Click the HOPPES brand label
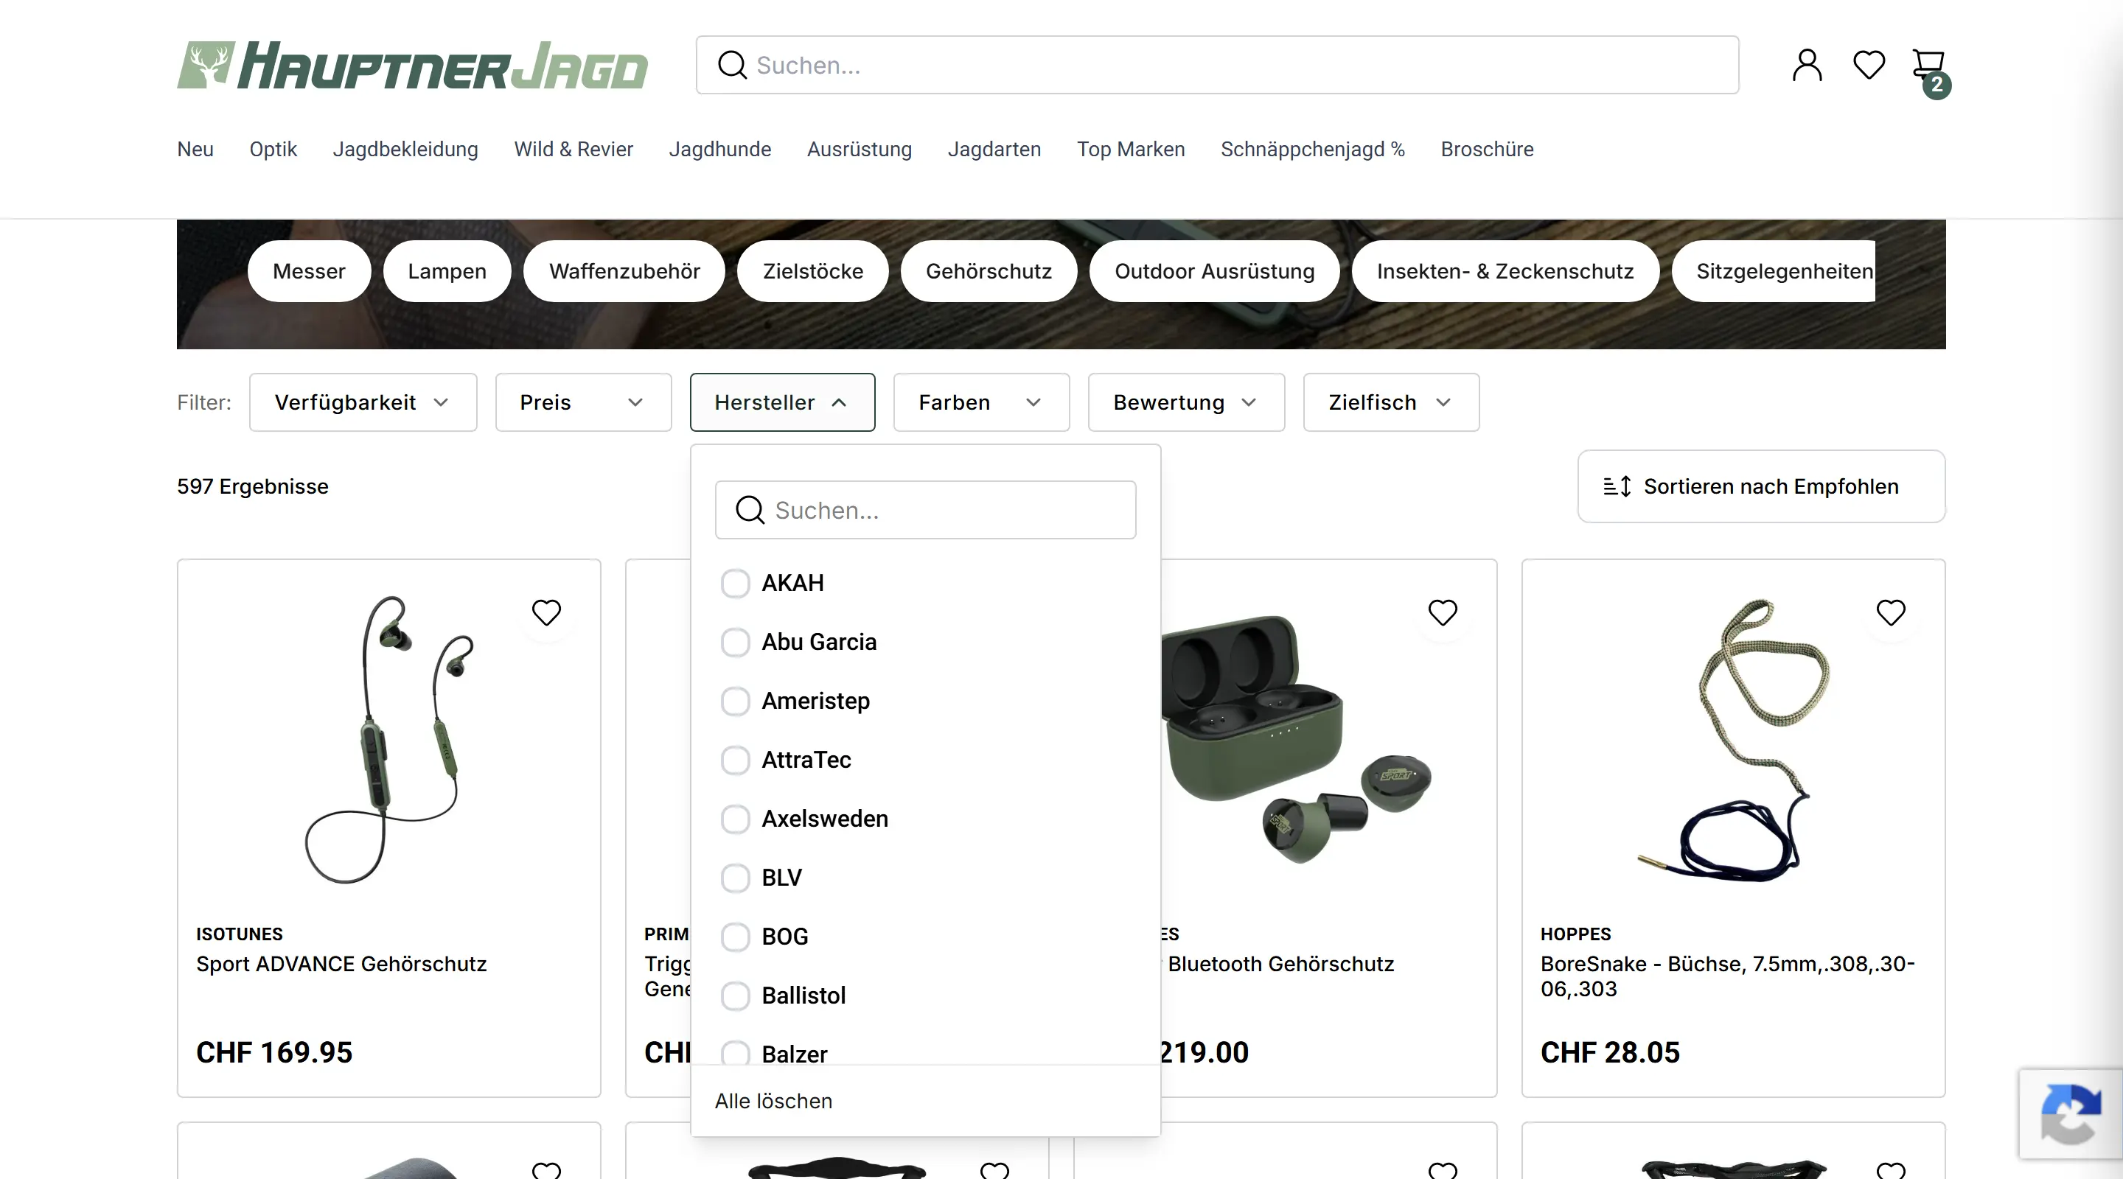This screenshot has width=2123, height=1179. pyautogui.click(x=1575, y=934)
